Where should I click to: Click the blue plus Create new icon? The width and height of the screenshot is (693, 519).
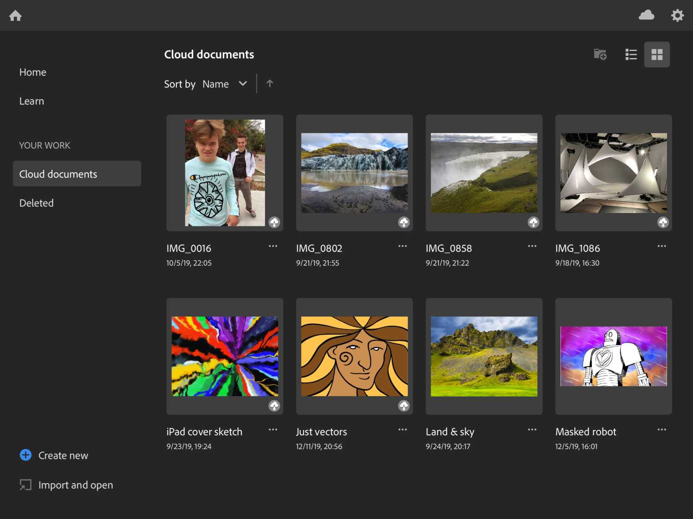26,455
